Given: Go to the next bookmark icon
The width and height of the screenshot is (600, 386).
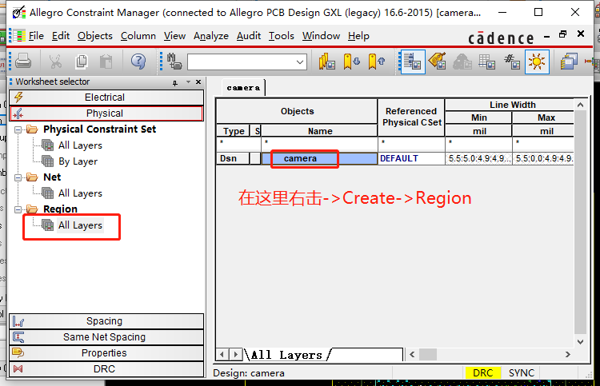Looking at the screenshot, I should click(351, 62).
